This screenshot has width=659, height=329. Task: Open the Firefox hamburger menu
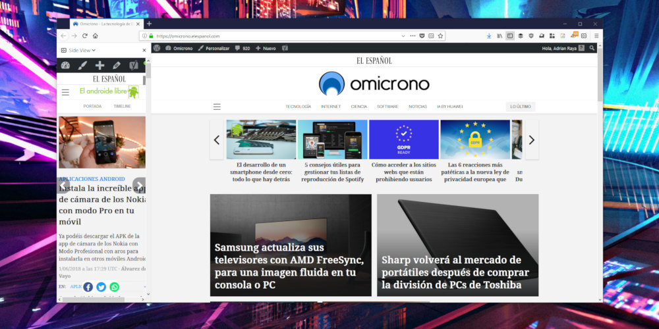point(596,36)
